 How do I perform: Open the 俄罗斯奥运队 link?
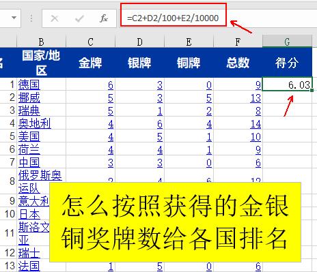coord(40,181)
